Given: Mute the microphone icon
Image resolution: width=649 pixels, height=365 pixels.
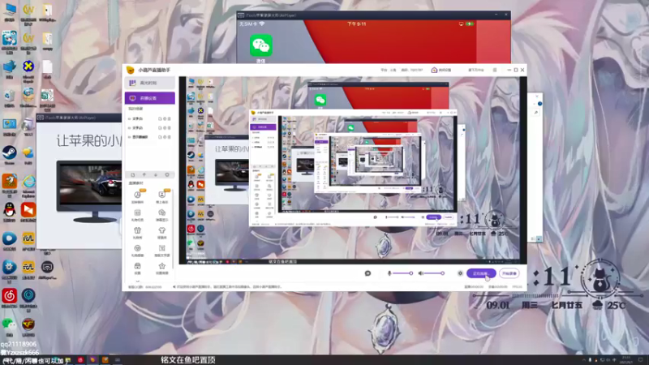Looking at the screenshot, I should pos(389,273).
